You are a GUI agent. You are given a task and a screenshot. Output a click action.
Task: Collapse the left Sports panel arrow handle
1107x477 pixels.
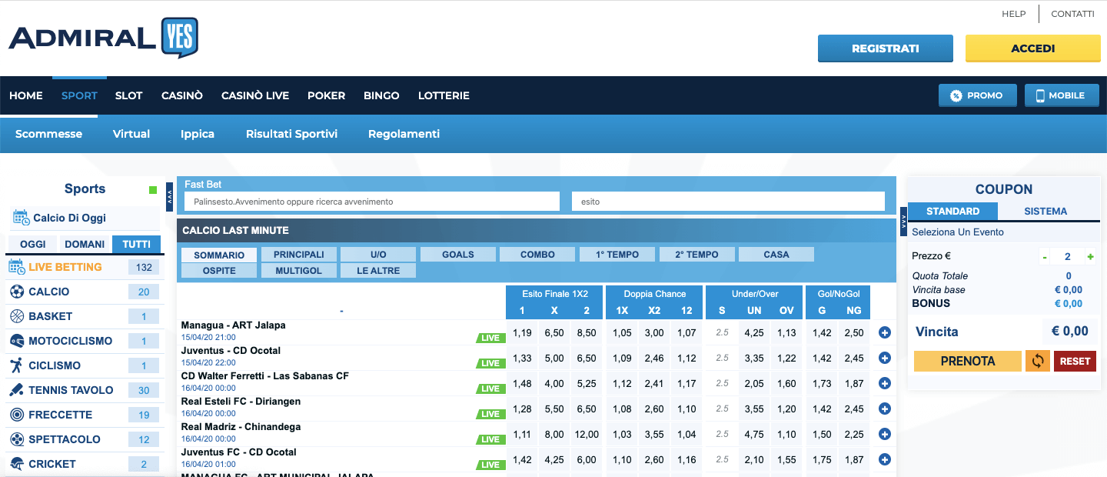click(x=170, y=196)
